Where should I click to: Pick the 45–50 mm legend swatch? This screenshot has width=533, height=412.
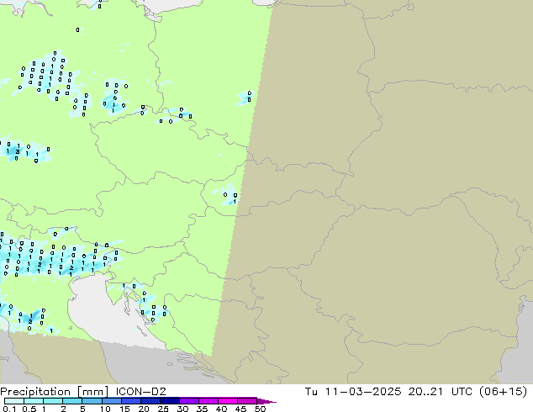pos(247,401)
